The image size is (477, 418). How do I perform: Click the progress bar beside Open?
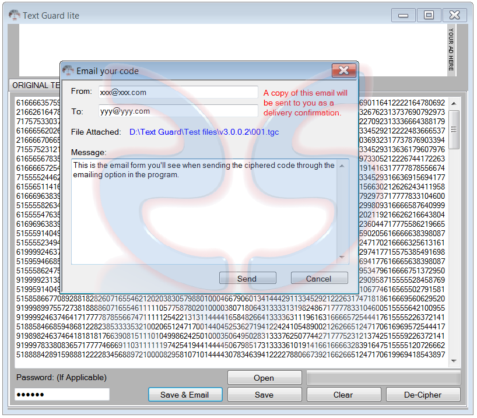[384, 378]
